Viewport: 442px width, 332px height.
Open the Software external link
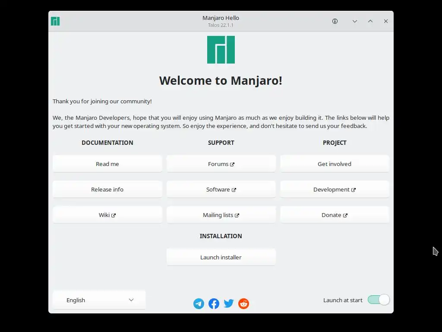[221, 189]
